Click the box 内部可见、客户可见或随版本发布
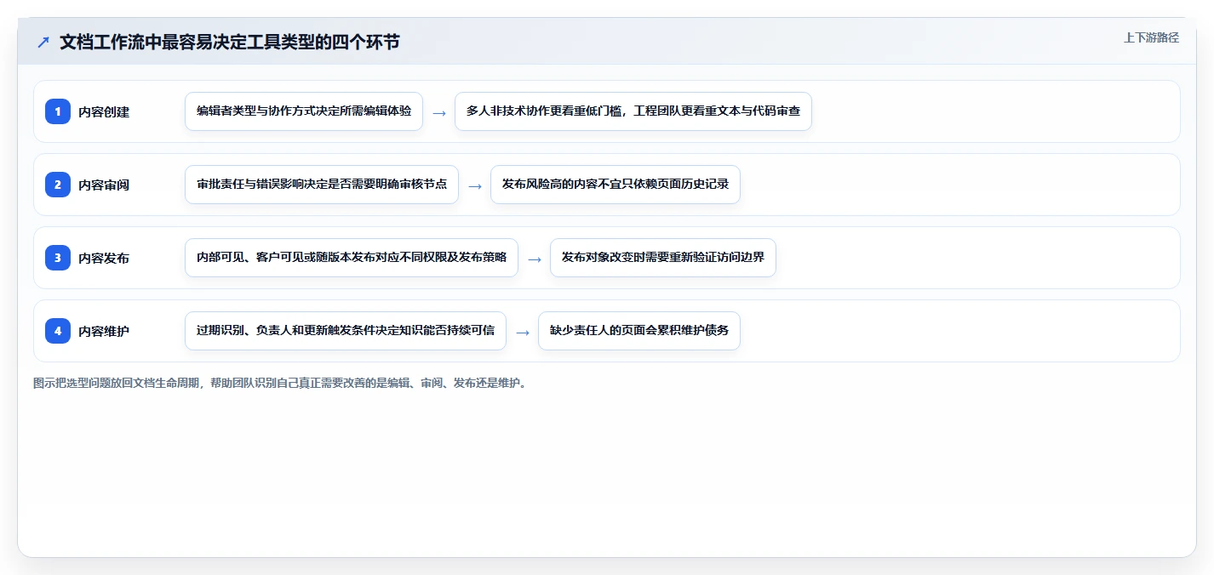 click(352, 258)
